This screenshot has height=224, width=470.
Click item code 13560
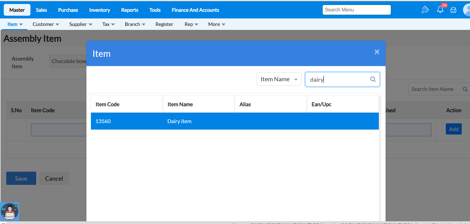(103, 121)
